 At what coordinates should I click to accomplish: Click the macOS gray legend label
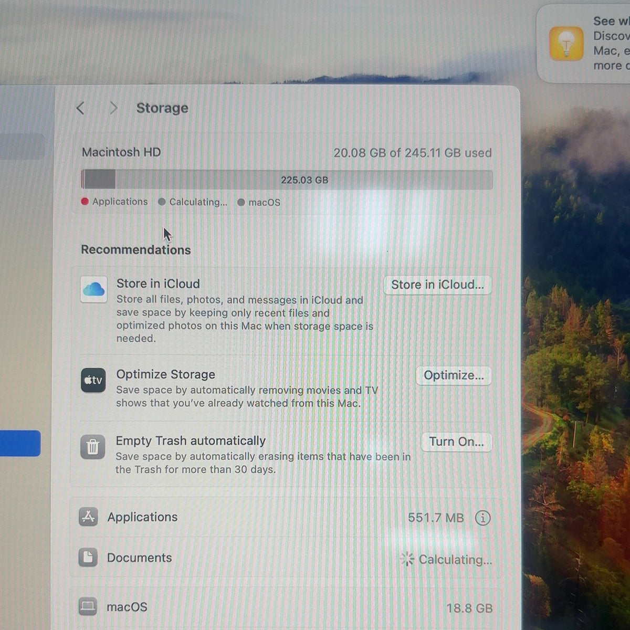tap(264, 203)
